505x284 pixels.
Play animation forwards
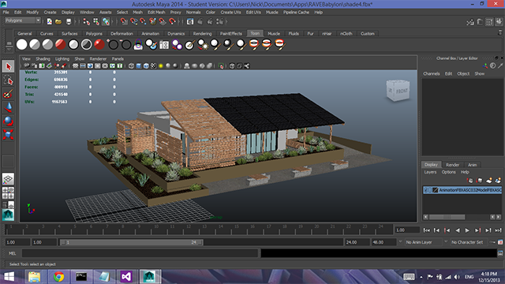pos(467,230)
